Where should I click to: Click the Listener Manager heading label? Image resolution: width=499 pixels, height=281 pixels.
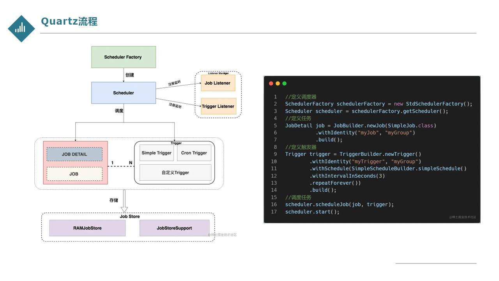(x=218, y=73)
